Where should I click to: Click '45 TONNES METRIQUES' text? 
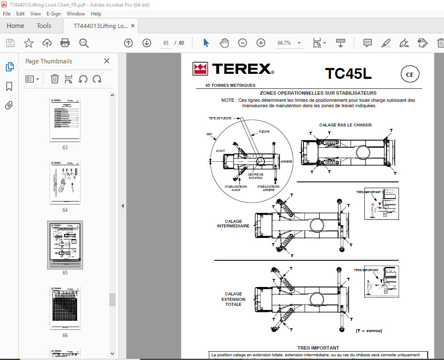tap(230, 85)
